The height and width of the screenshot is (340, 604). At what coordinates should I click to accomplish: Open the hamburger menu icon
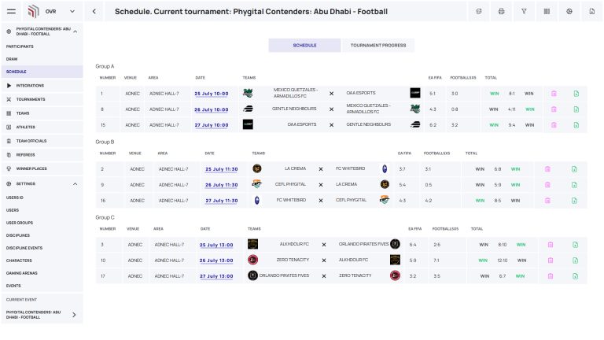tap(12, 12)
